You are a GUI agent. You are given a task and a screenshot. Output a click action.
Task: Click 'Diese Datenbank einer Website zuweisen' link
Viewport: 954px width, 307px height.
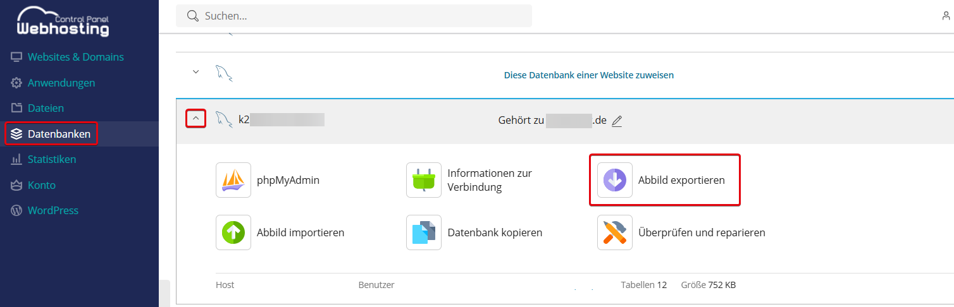(588, 75)
